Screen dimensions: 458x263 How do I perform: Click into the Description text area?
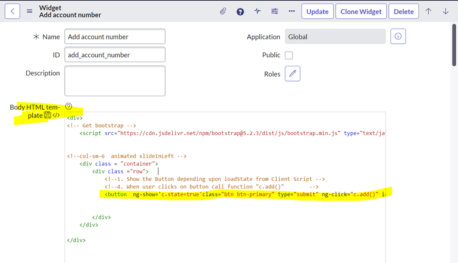[115, 81]
